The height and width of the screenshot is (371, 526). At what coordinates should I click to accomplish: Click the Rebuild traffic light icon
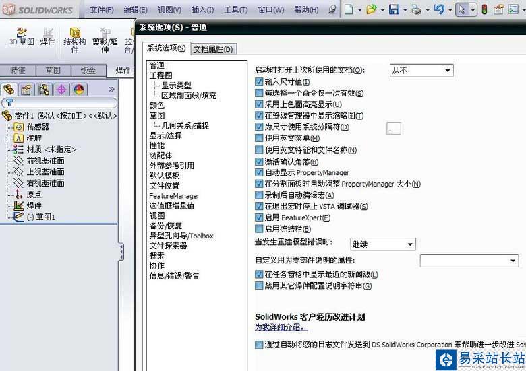click(484, 9)
